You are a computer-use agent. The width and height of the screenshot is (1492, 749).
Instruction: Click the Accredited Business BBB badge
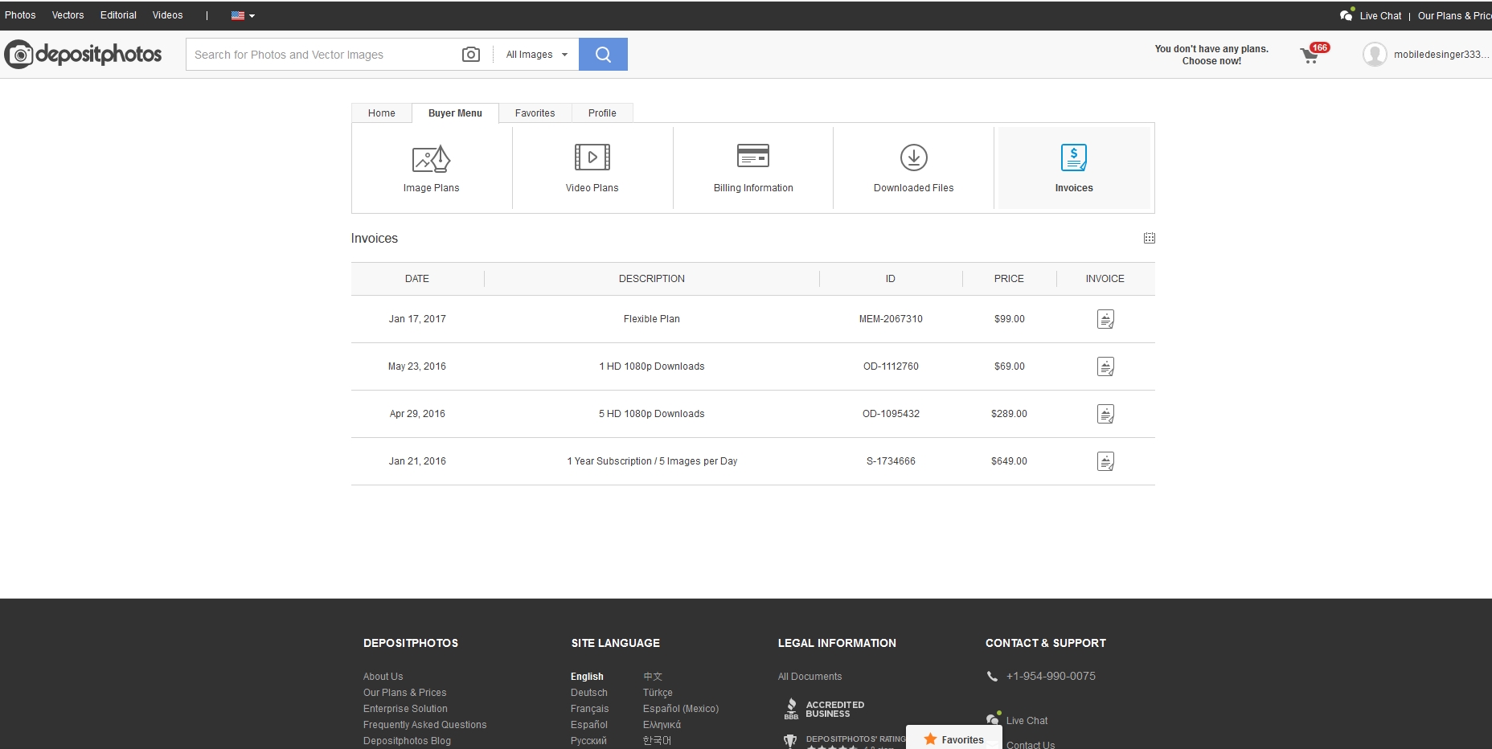click(x=824, y=709)
